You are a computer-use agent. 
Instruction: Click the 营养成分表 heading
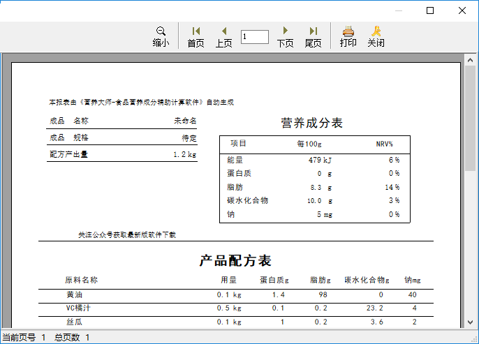click(x=312, y=123)
